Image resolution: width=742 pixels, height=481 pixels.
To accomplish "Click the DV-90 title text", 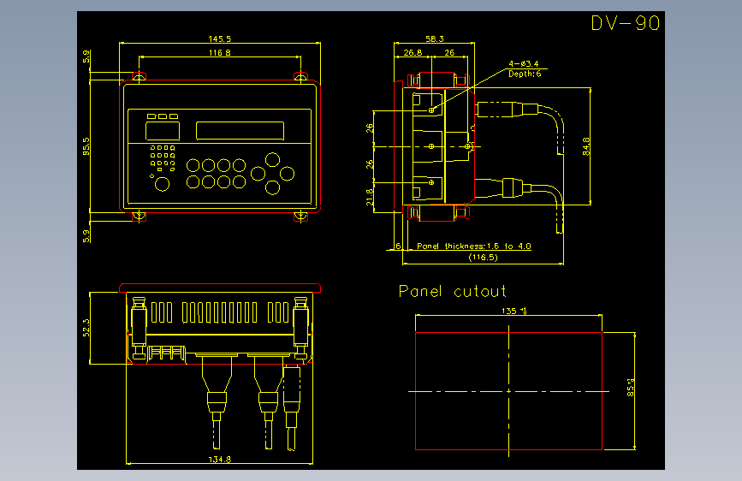I will point(625,23).
